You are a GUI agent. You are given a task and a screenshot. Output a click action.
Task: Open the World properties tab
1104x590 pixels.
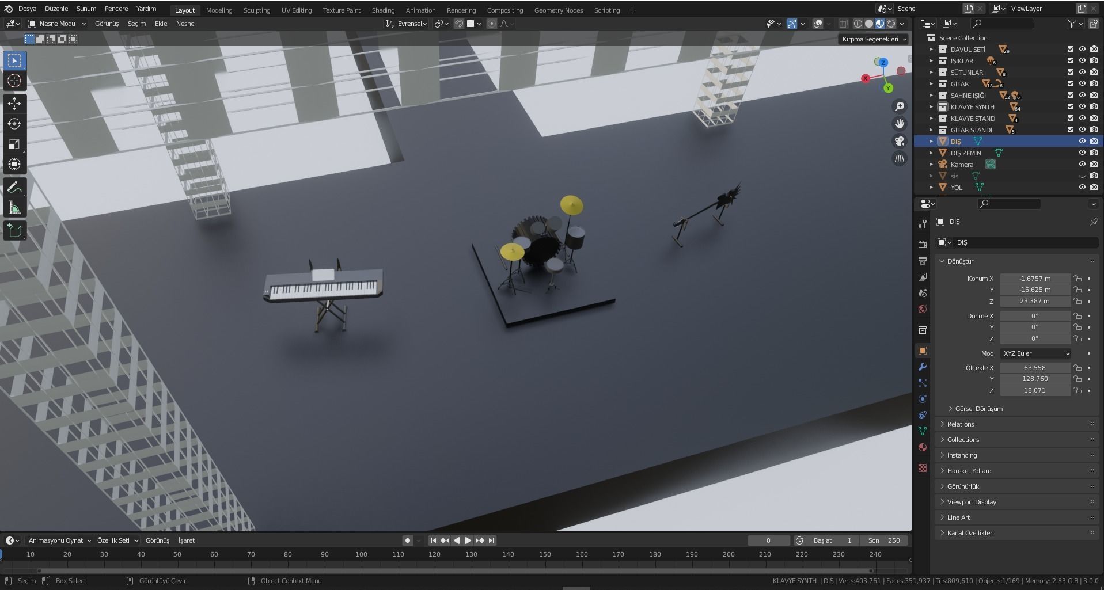tap(923, 309)
